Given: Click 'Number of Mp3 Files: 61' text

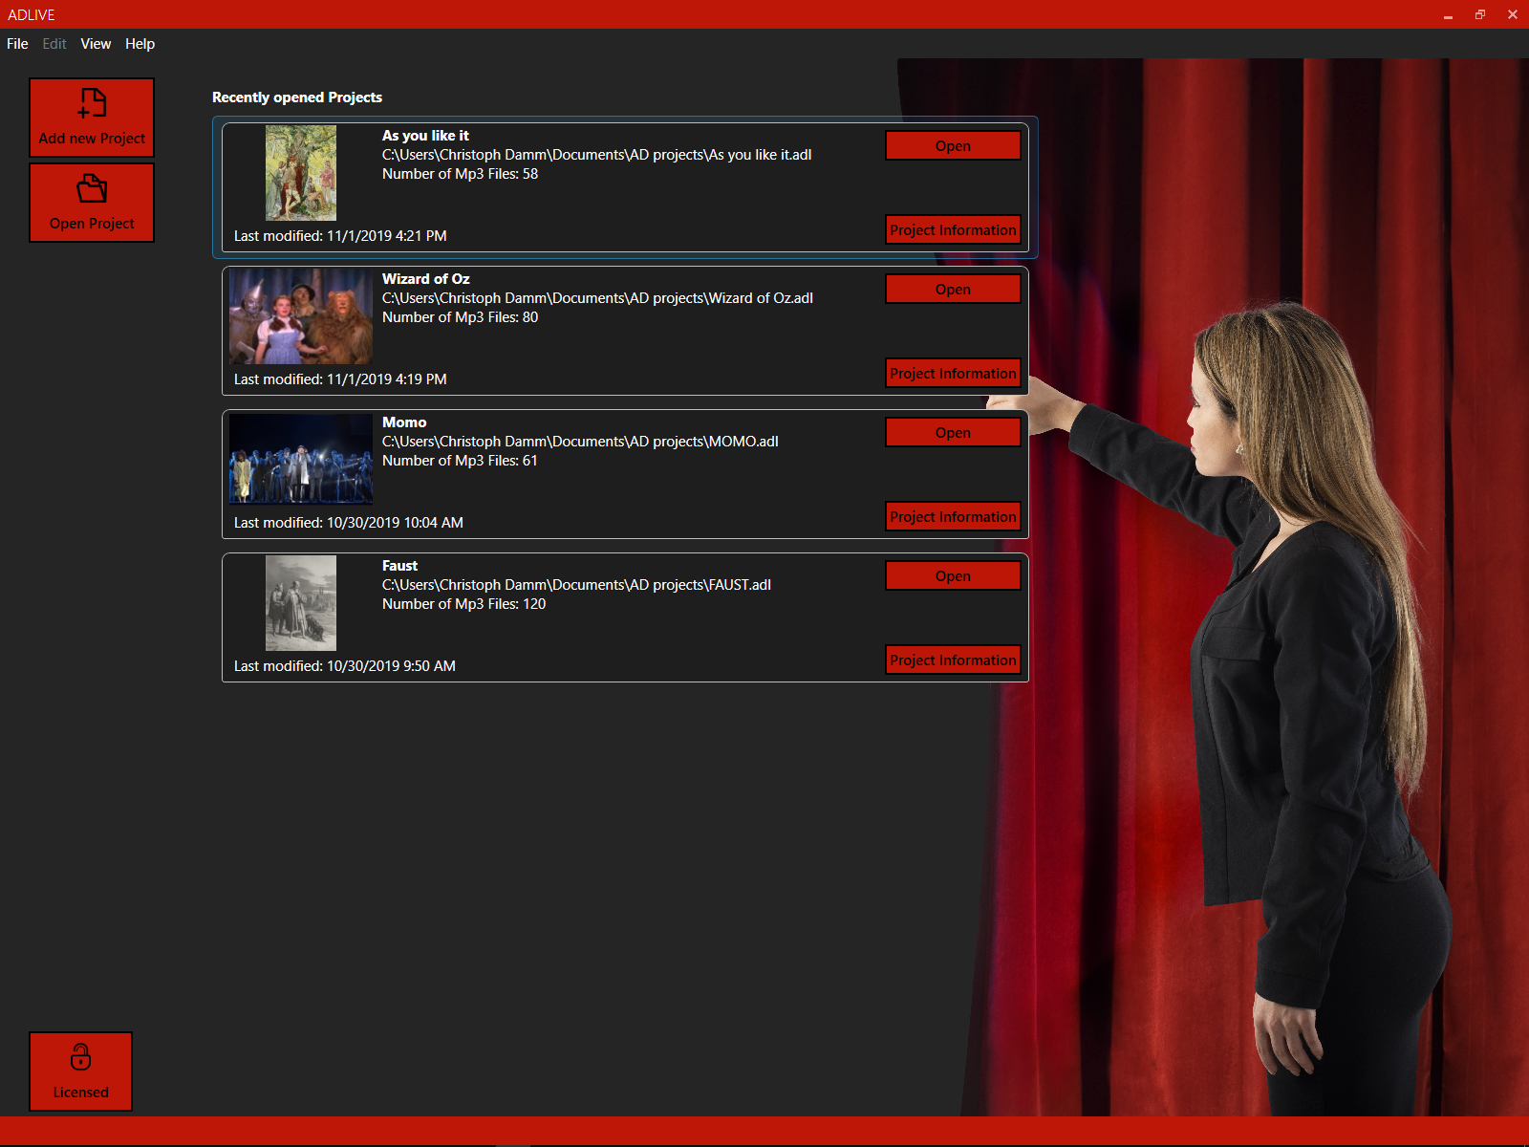Looking at the screenshot, I should (460, 461).
